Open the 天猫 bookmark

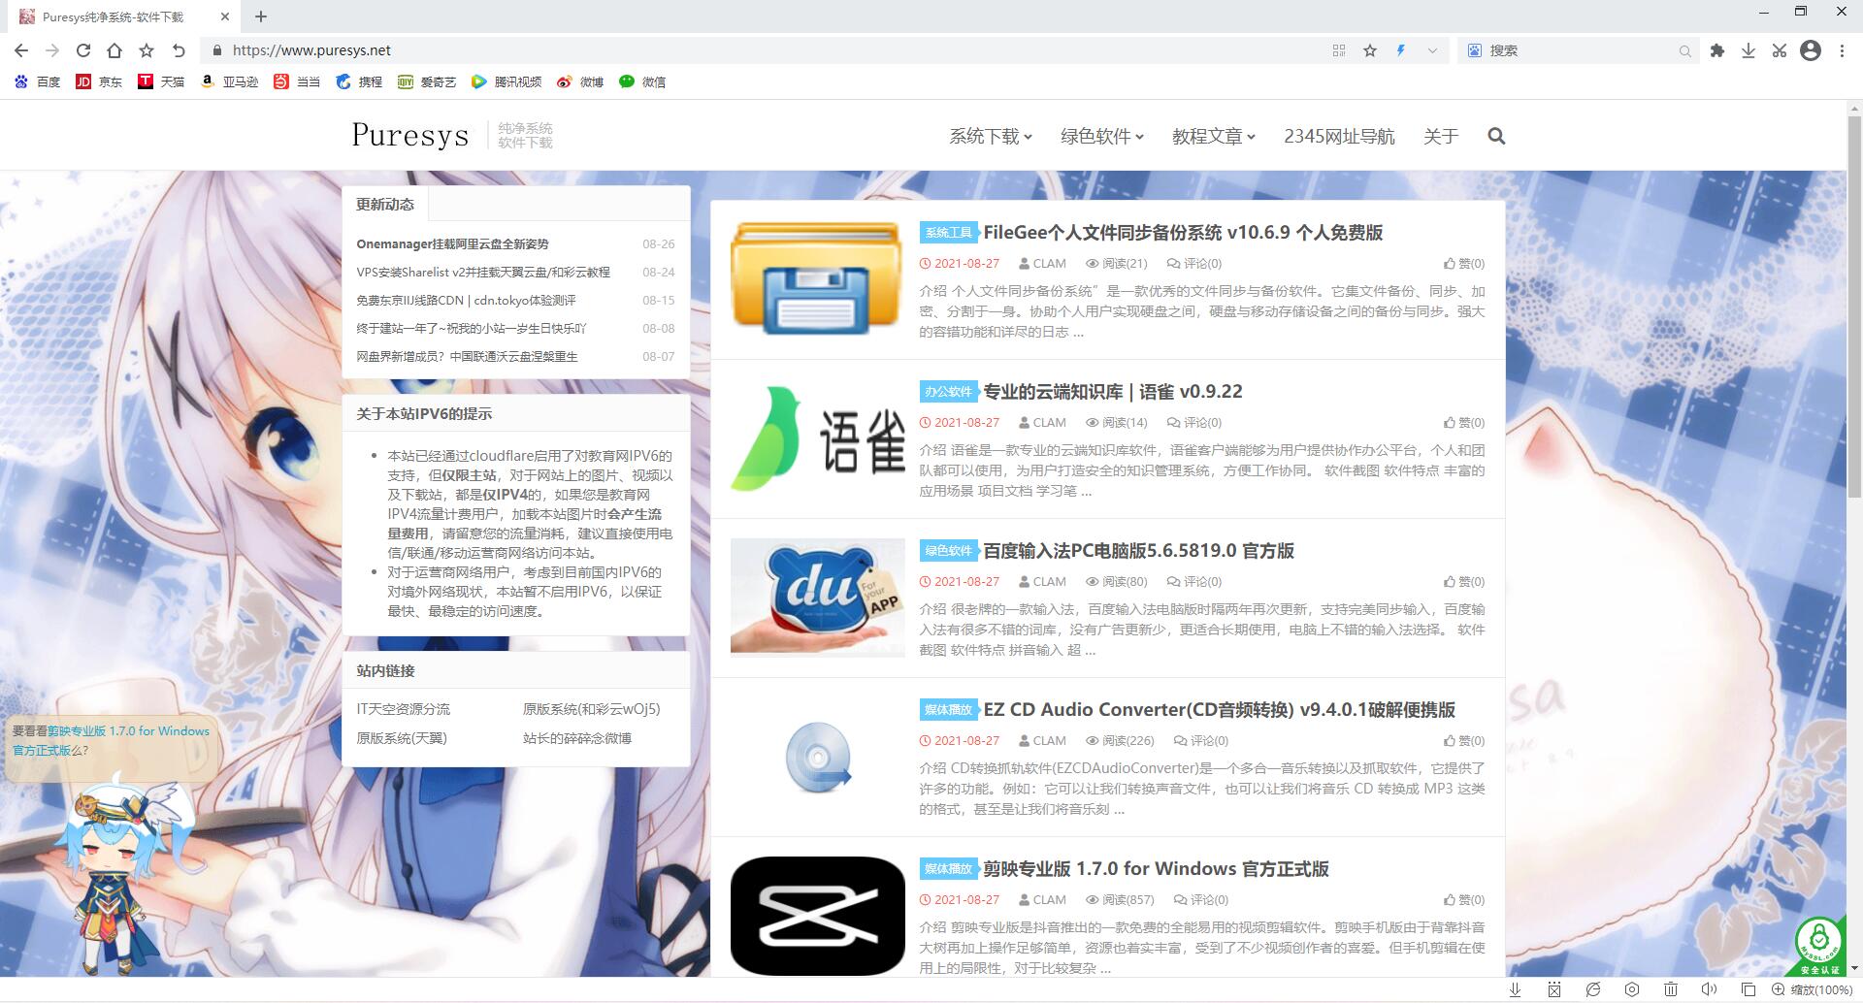pos(161,82)
